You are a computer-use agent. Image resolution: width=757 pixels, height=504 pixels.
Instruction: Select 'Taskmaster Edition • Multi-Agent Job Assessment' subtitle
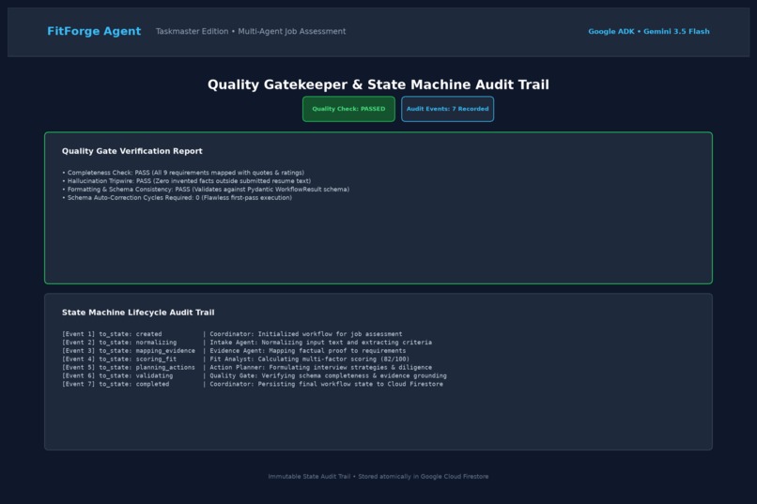point(251,31)
